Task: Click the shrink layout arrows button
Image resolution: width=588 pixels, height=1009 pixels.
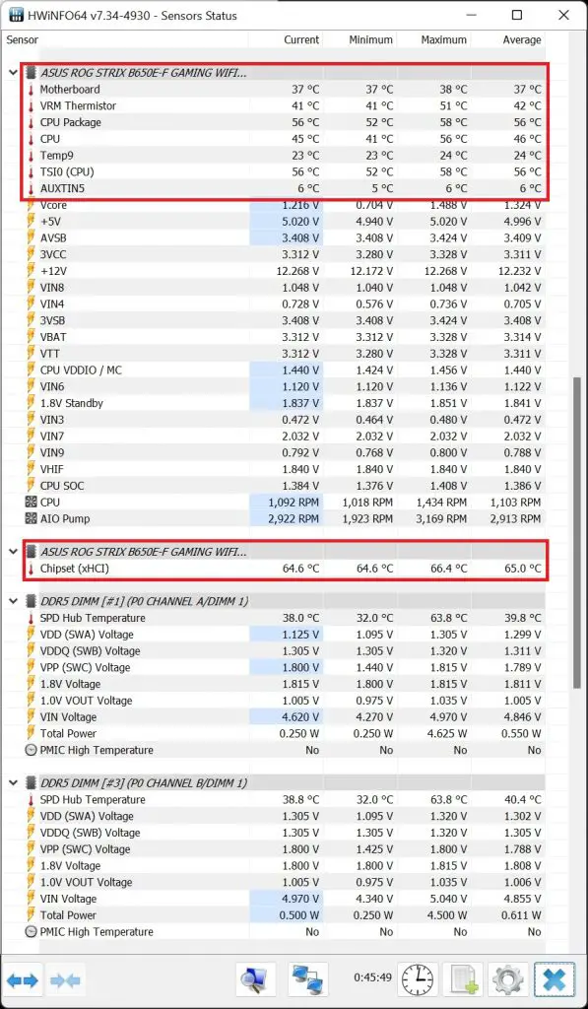Action: (x=65, y=980)
